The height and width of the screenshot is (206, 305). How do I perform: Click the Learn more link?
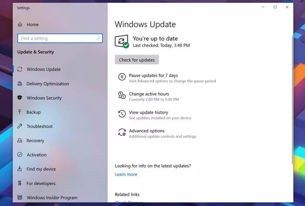point(126,174)
